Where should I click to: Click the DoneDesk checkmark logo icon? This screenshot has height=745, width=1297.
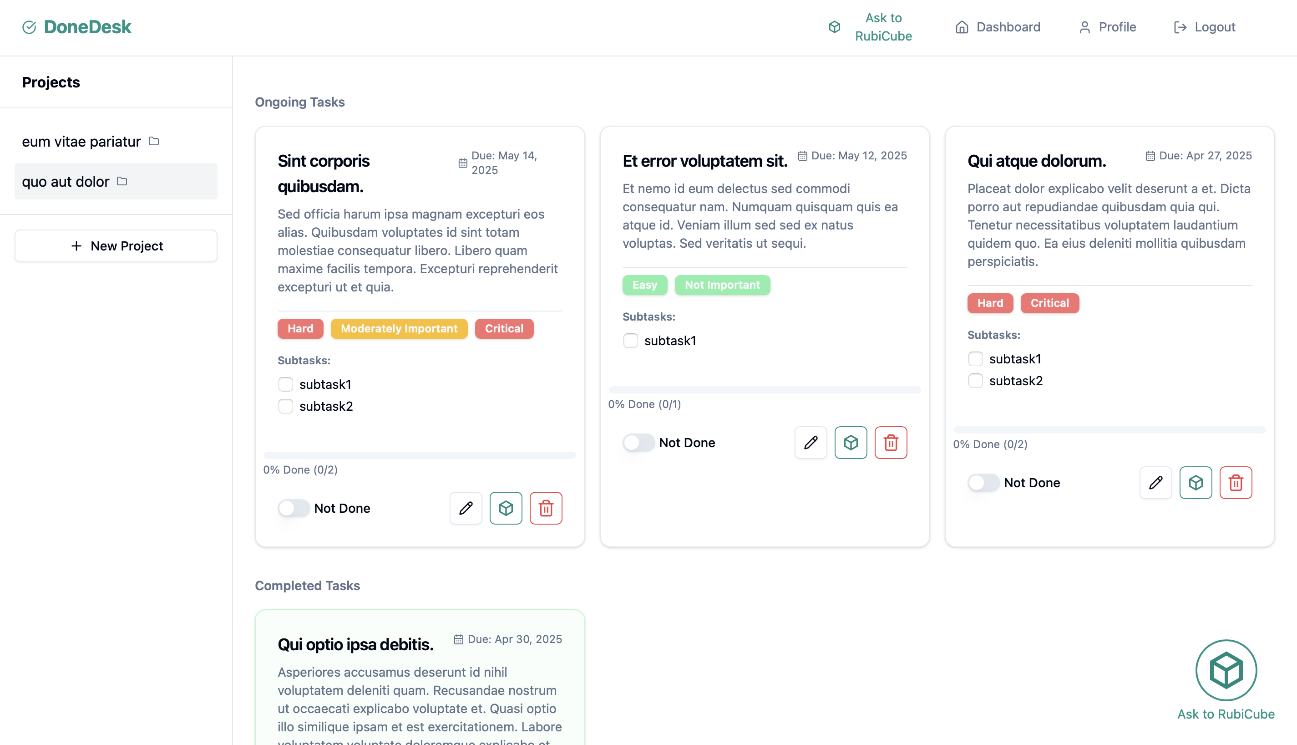click(x=29, y=27)
